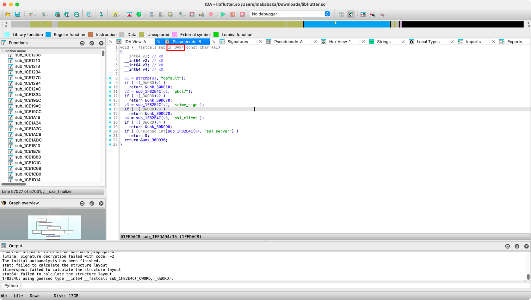531x300 pixels.
Task: Float the Output panel
Action: tap(517, 246)
